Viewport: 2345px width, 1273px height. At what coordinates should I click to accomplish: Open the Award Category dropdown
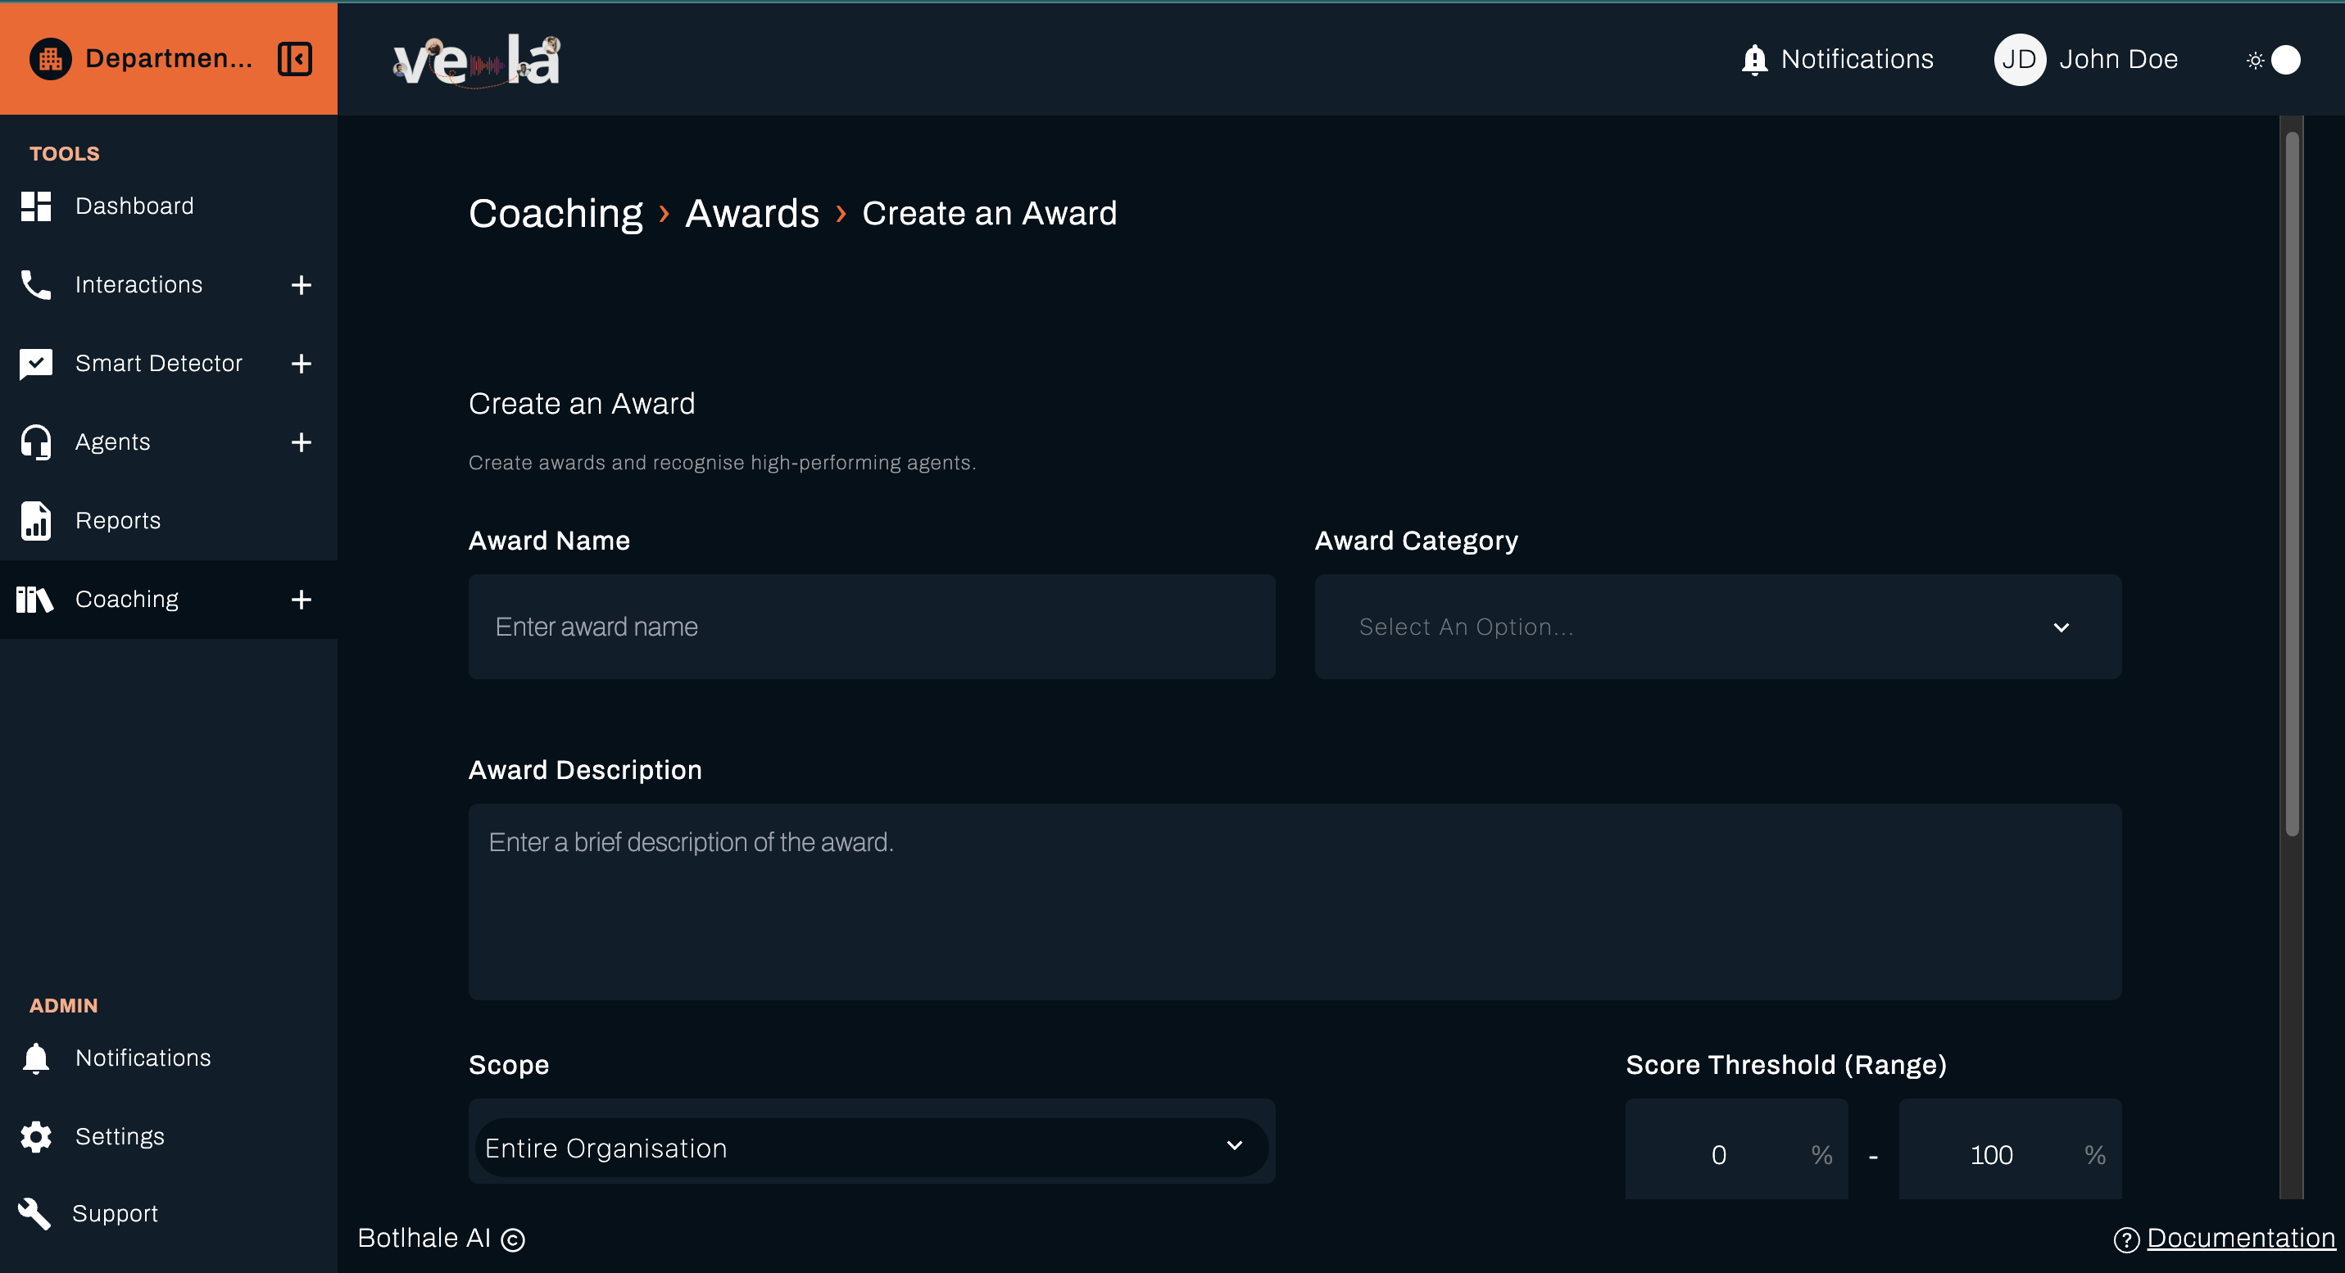pyautogui.click(x=1717, y=626)
